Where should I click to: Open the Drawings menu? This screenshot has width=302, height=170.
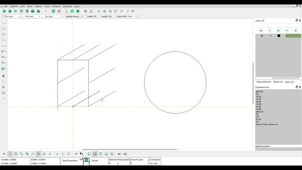click(67, 6)
